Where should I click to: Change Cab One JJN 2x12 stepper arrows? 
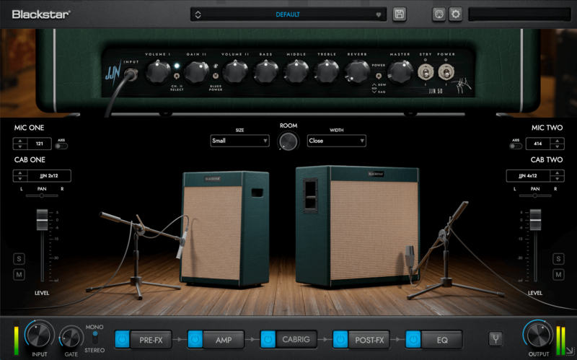pyautogui.click(x=20, y=176)
